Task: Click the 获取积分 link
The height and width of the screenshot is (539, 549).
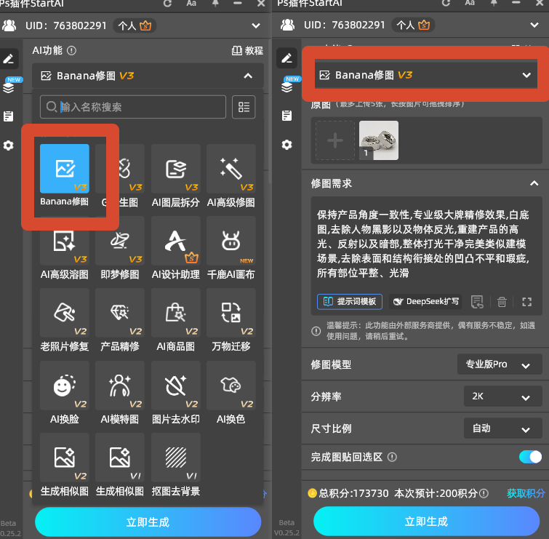Action: click(526, 493)
